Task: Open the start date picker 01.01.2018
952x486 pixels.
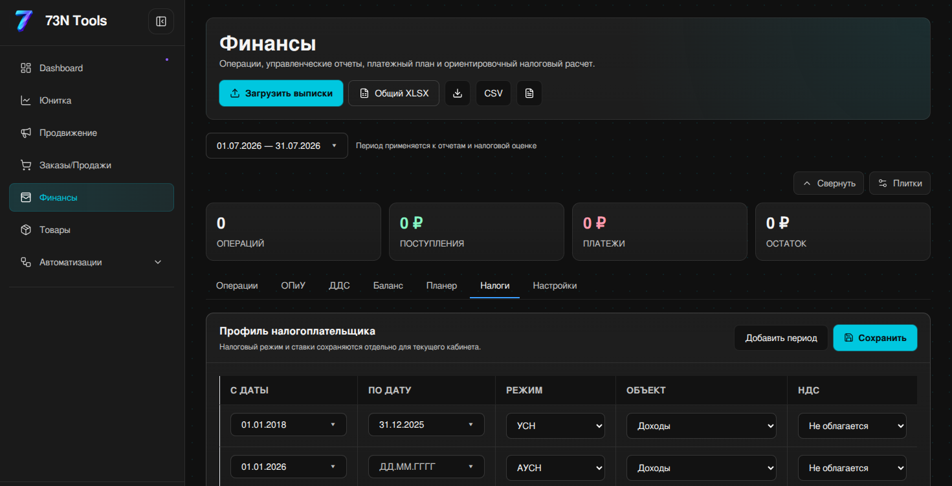Action: [289, 425]
